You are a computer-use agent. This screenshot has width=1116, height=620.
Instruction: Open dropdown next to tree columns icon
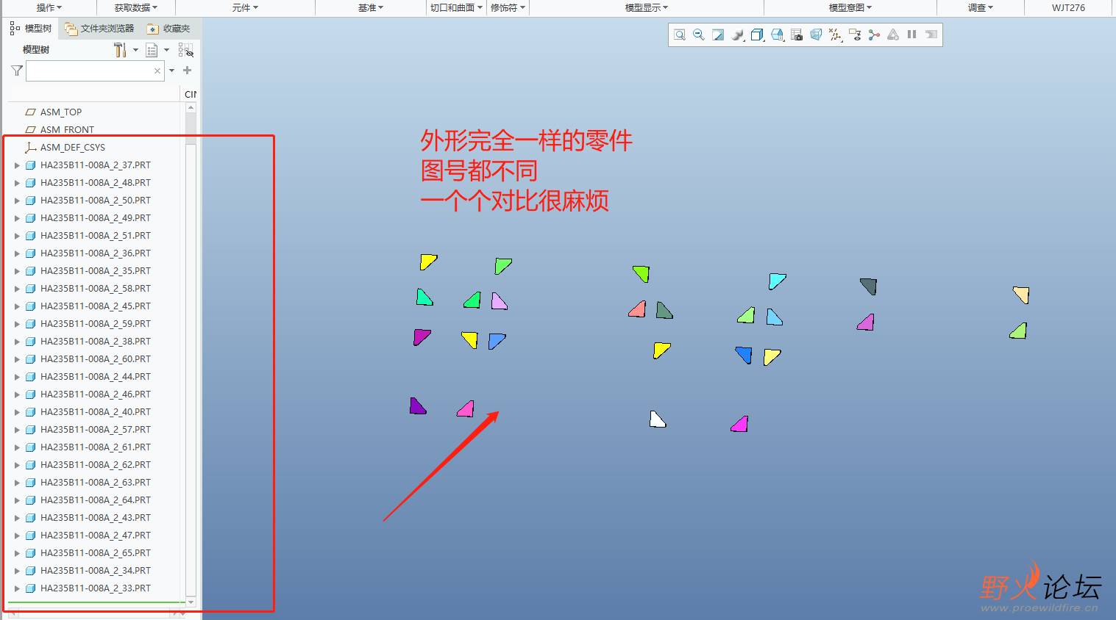[166, 50]
